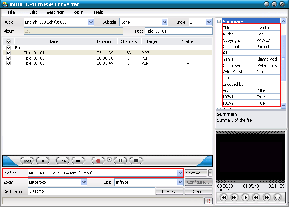Click the ImTOO application title icon
The height and width of the screenshot is (207, 289).
[5, 4]
